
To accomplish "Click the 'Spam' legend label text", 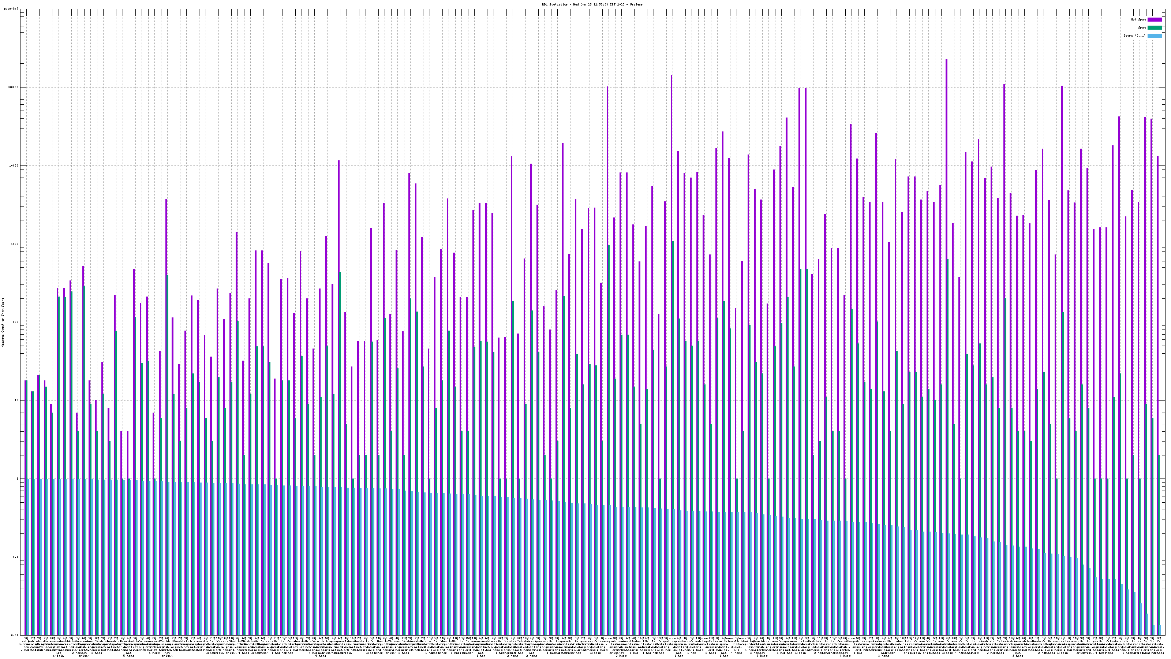I will (1142, 28).
